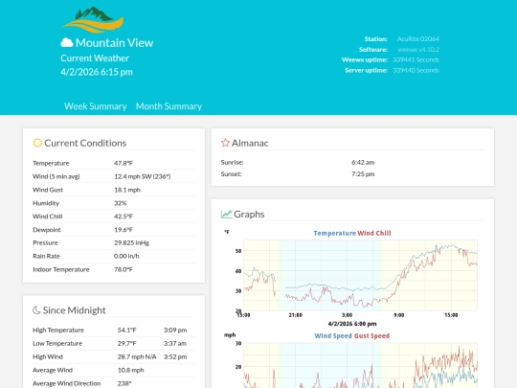This screenshot has height=388, width=517.
Task: Click the Wind Chill value 42.5°F
Action: tap(124, 217)
